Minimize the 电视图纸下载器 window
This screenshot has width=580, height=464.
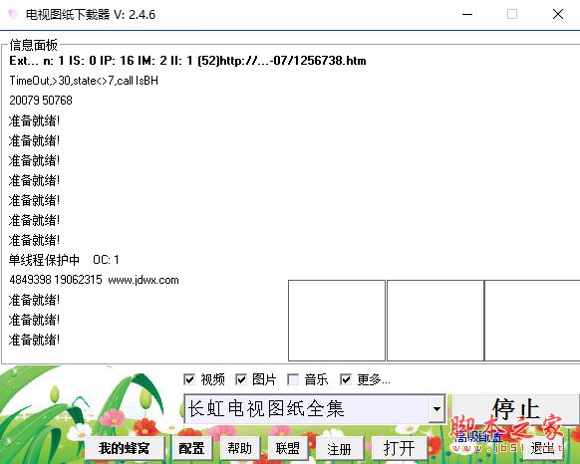pyautogui.click(x=467, y=14)
